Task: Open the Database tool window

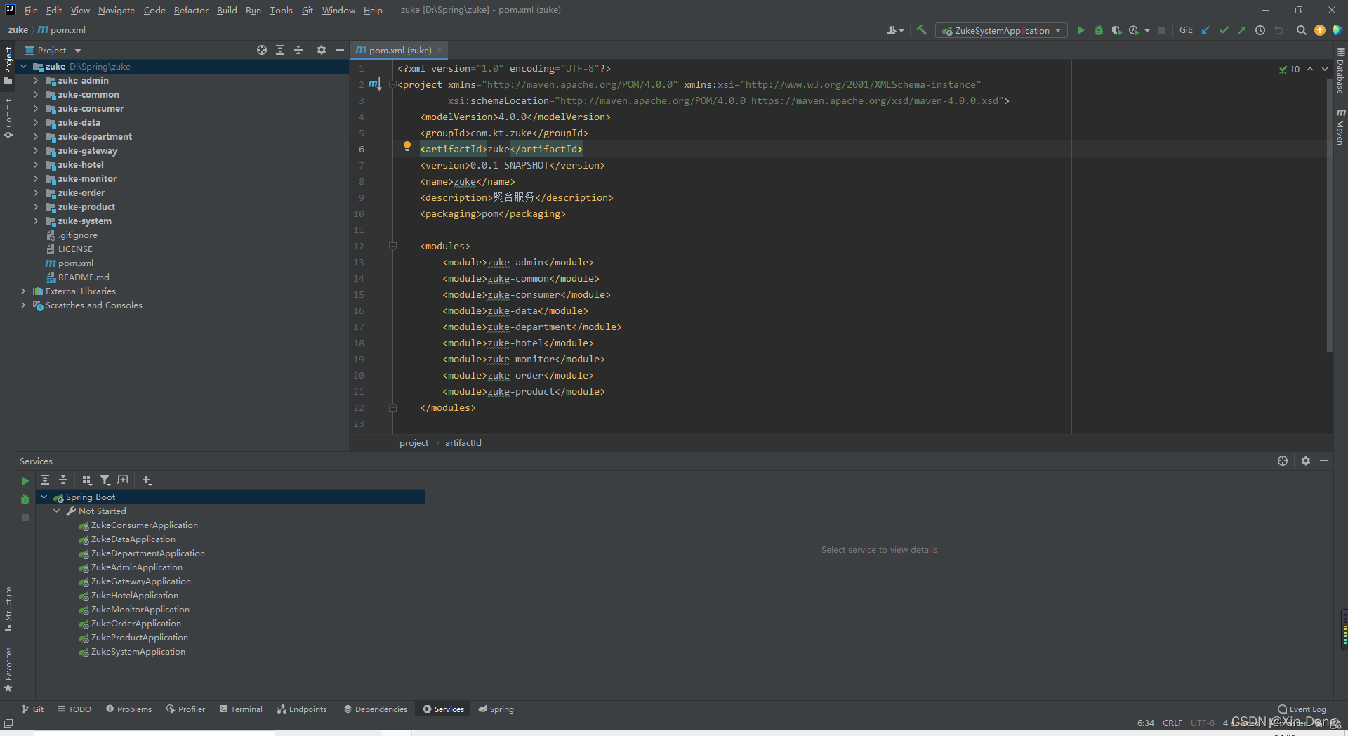Action: tap(1340, 71)
